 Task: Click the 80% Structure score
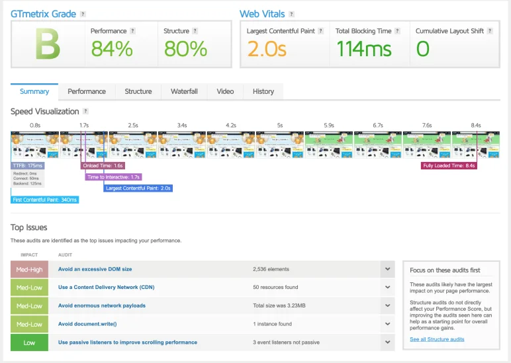click(x=185, y=49)
